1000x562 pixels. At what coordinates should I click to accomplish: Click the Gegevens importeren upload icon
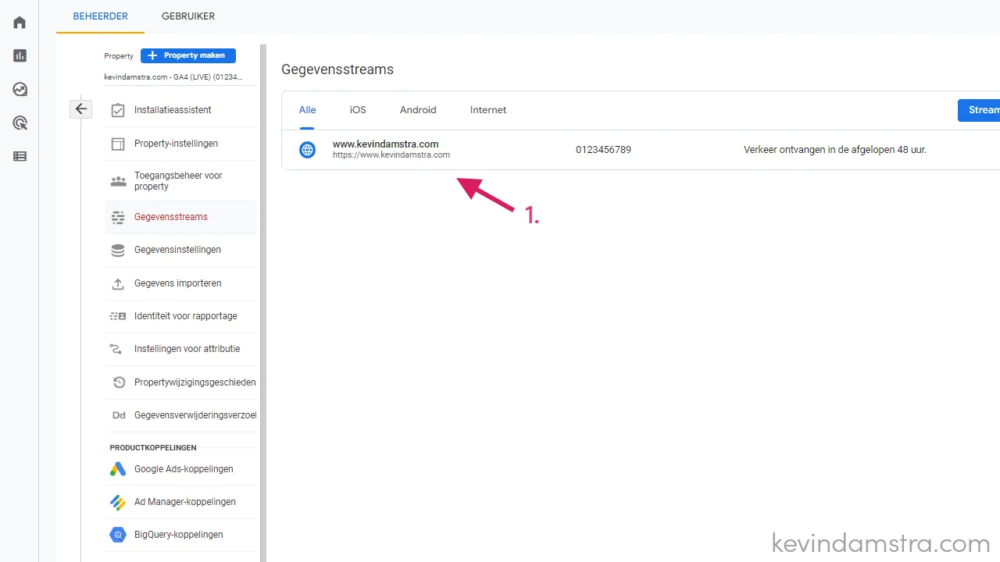pyautogui.click(x=118, y=283)
